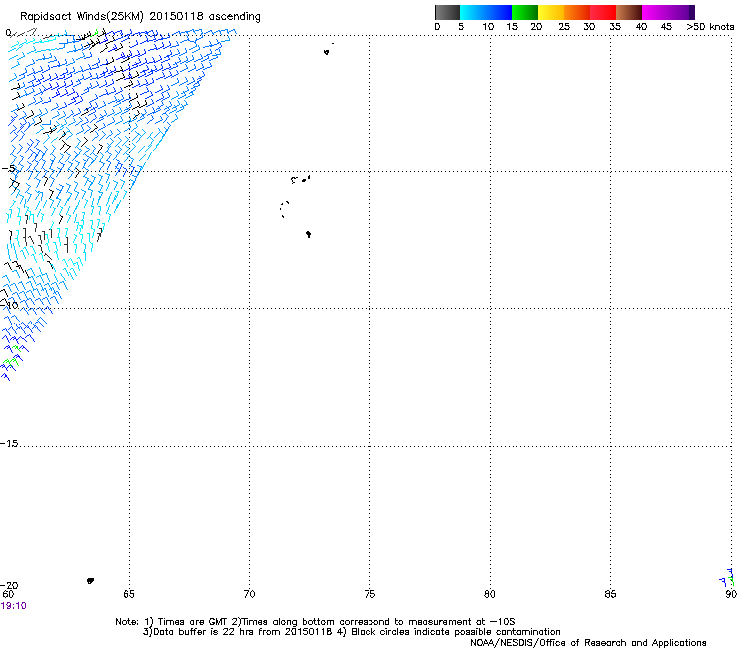Click the magenta 40-45 knots color swatch

pyautogui.click(x=655, y=12)
